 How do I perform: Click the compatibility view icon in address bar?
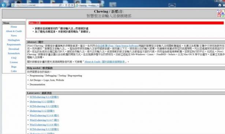66,5
